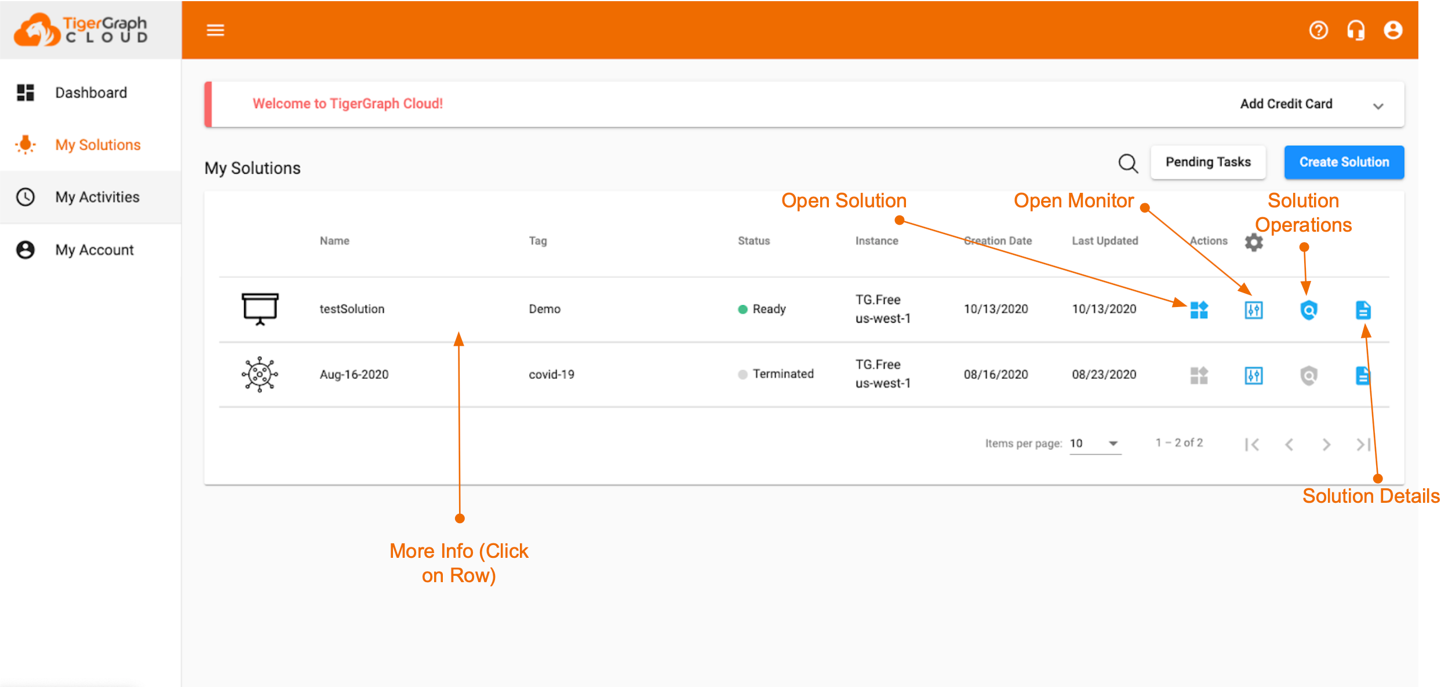The height and width of the screenshot is (687, 1441).
Task: Open the user profile icon in header
Action: point(1393,30)
